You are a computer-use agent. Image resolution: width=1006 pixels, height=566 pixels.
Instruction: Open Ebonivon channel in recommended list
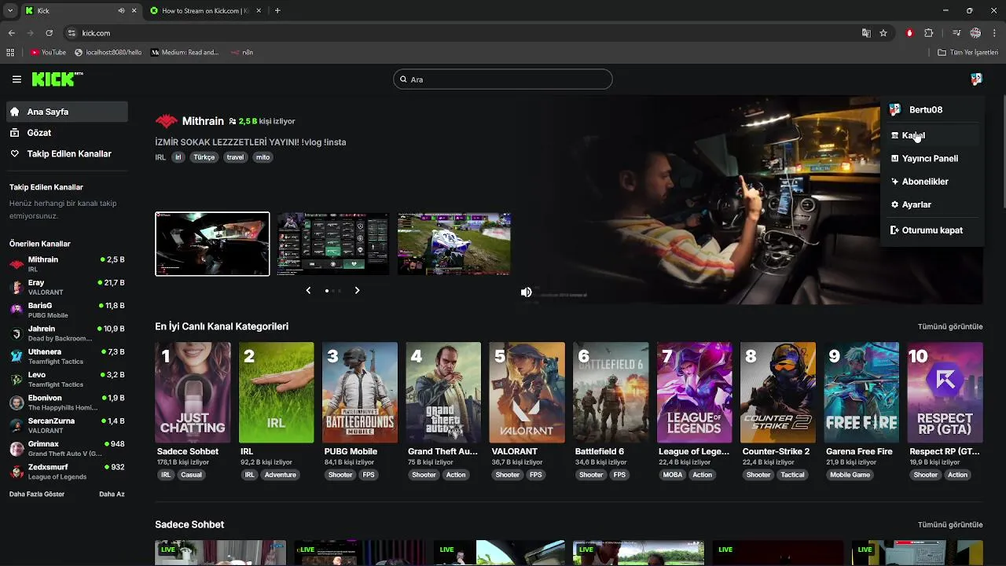click(x=67, y=402)
